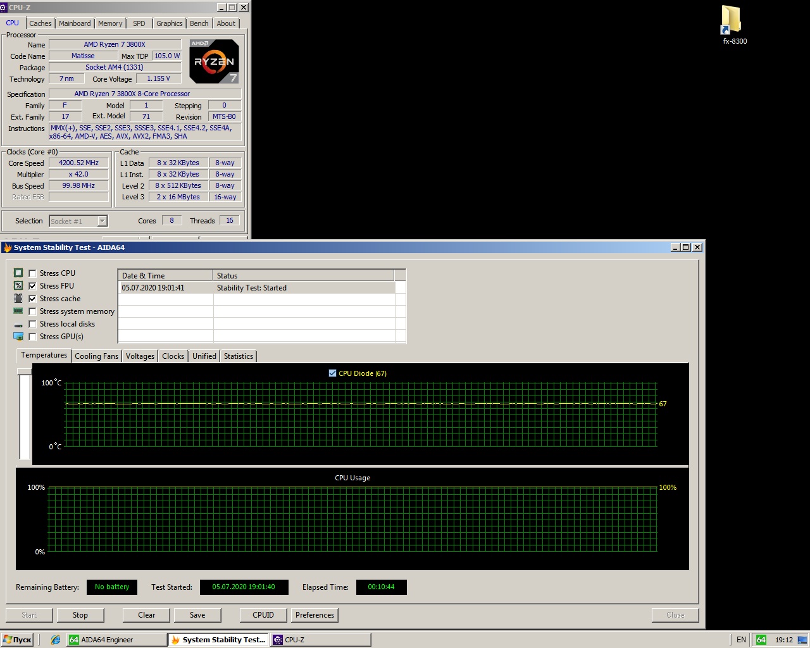Open the language indicator EN in tray

pyautogui.click(x=741, y=640)
